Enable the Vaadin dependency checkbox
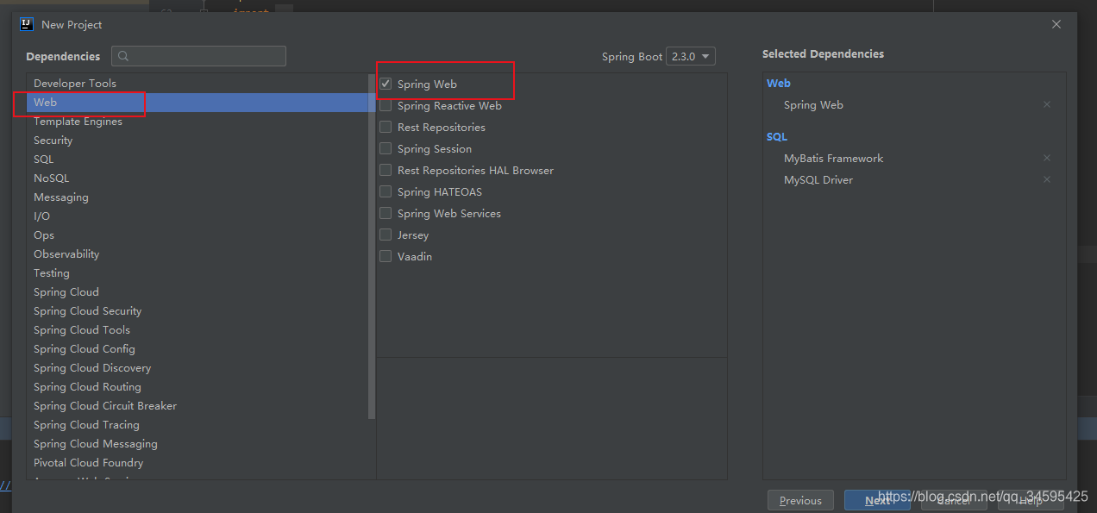1097x513 pixels. click(x=386, y=256)
